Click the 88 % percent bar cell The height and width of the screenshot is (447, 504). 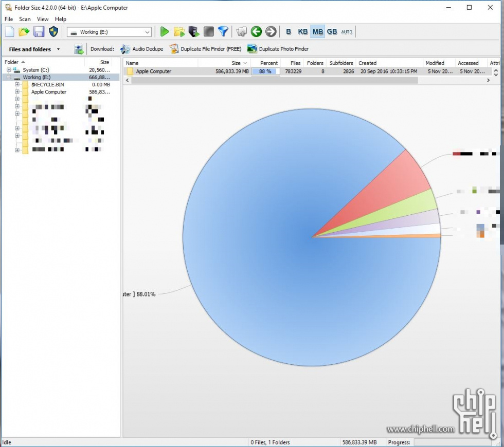pyautogui.click(x=265, y=71)
